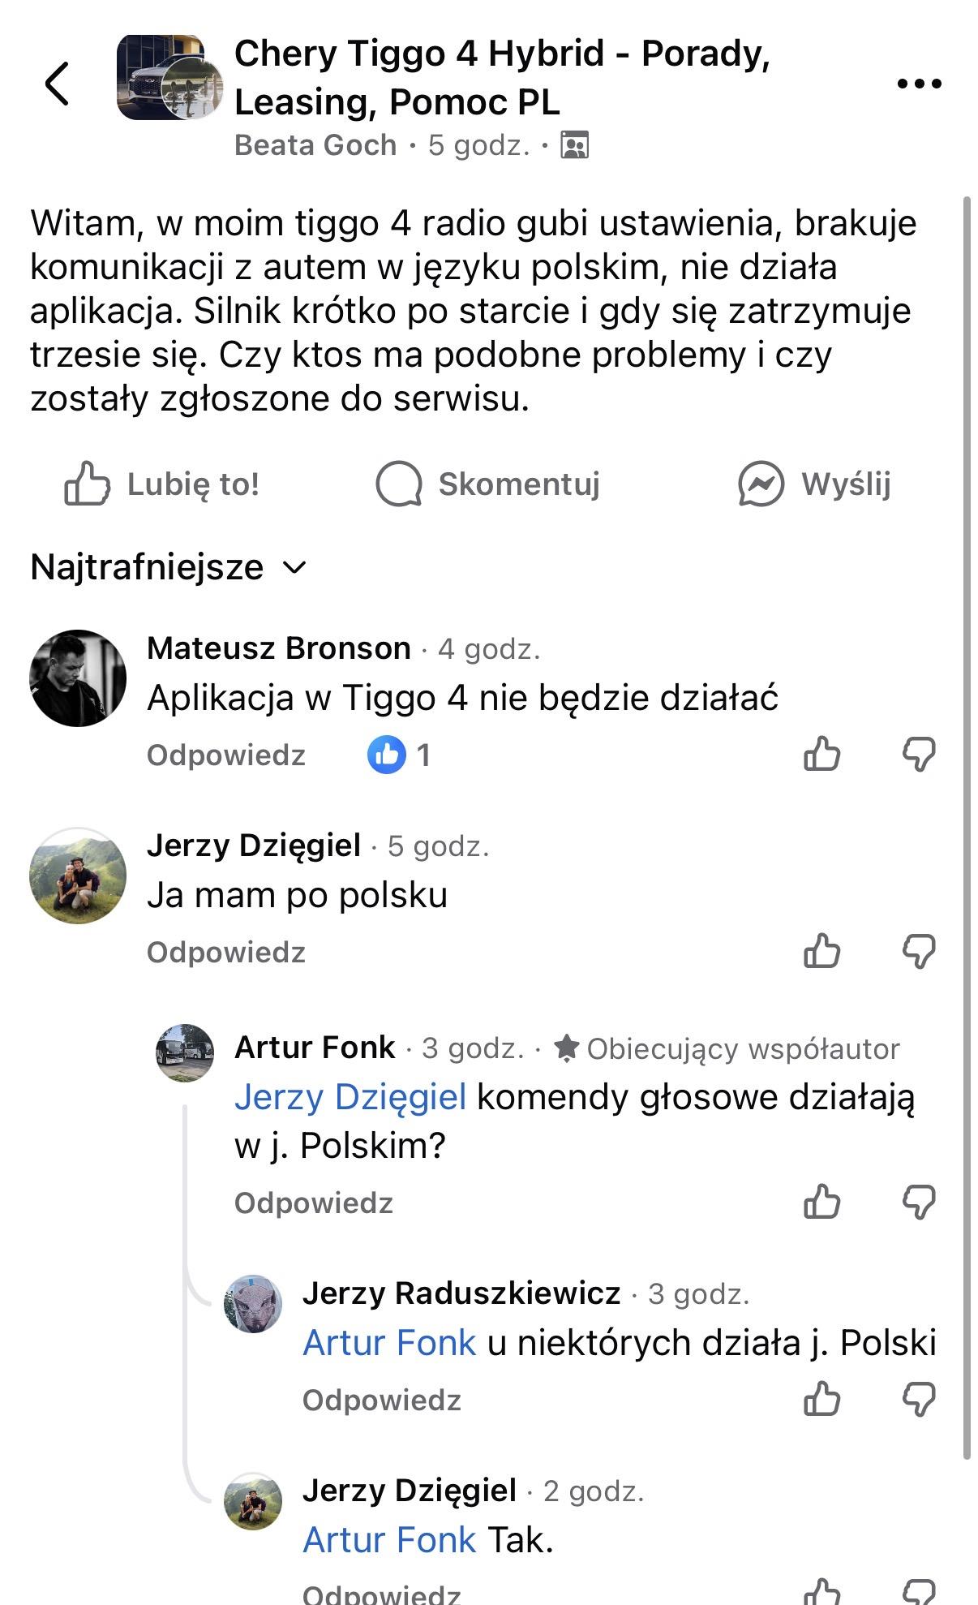Like the post with Lubię to!
This screenshot has height=1605, width=978.
(x=162, y=484)
